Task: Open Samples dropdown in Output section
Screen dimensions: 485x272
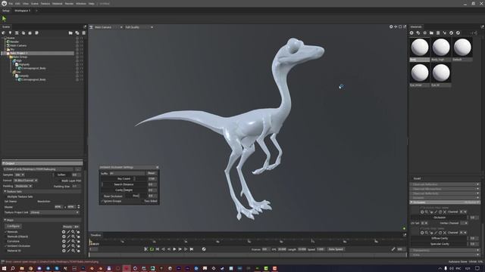Action: 20,175
